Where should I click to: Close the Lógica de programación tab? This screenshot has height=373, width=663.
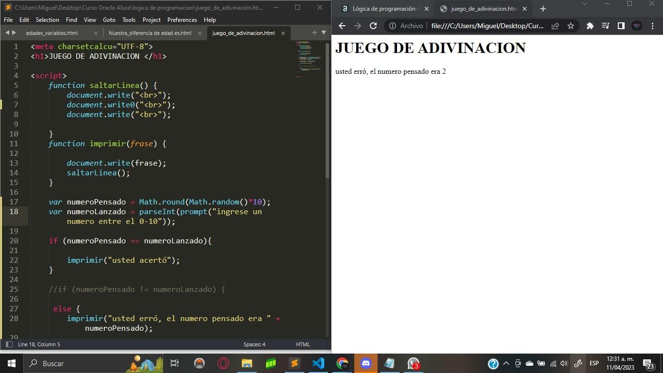point(427,9)
